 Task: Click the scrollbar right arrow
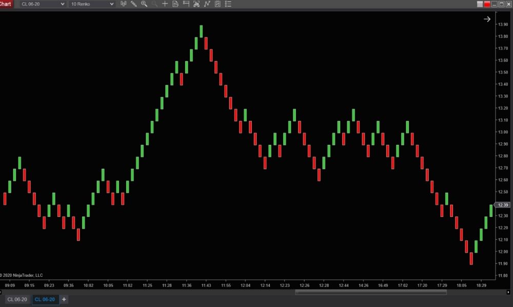click(x=508, y=292)
